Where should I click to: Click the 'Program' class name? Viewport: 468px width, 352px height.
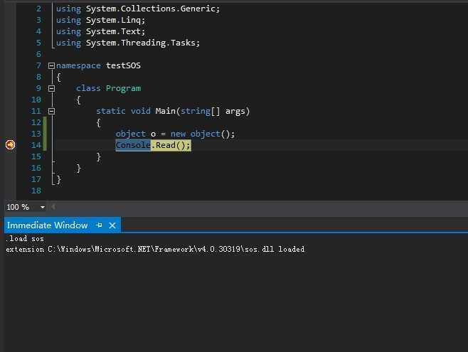(x=123, y=88)
